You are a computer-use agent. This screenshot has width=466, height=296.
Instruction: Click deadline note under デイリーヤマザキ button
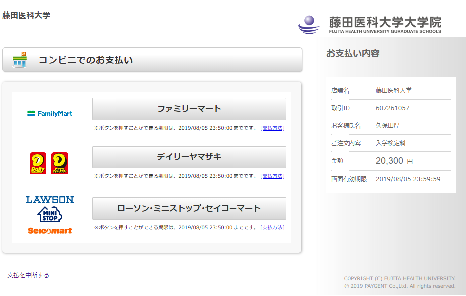tap(175, 176)
